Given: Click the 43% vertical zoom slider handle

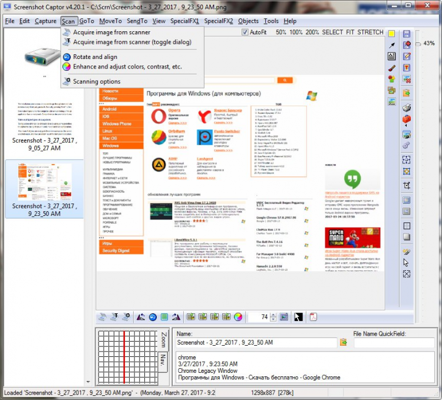Looking at the screenshot, I should point(418,44).
